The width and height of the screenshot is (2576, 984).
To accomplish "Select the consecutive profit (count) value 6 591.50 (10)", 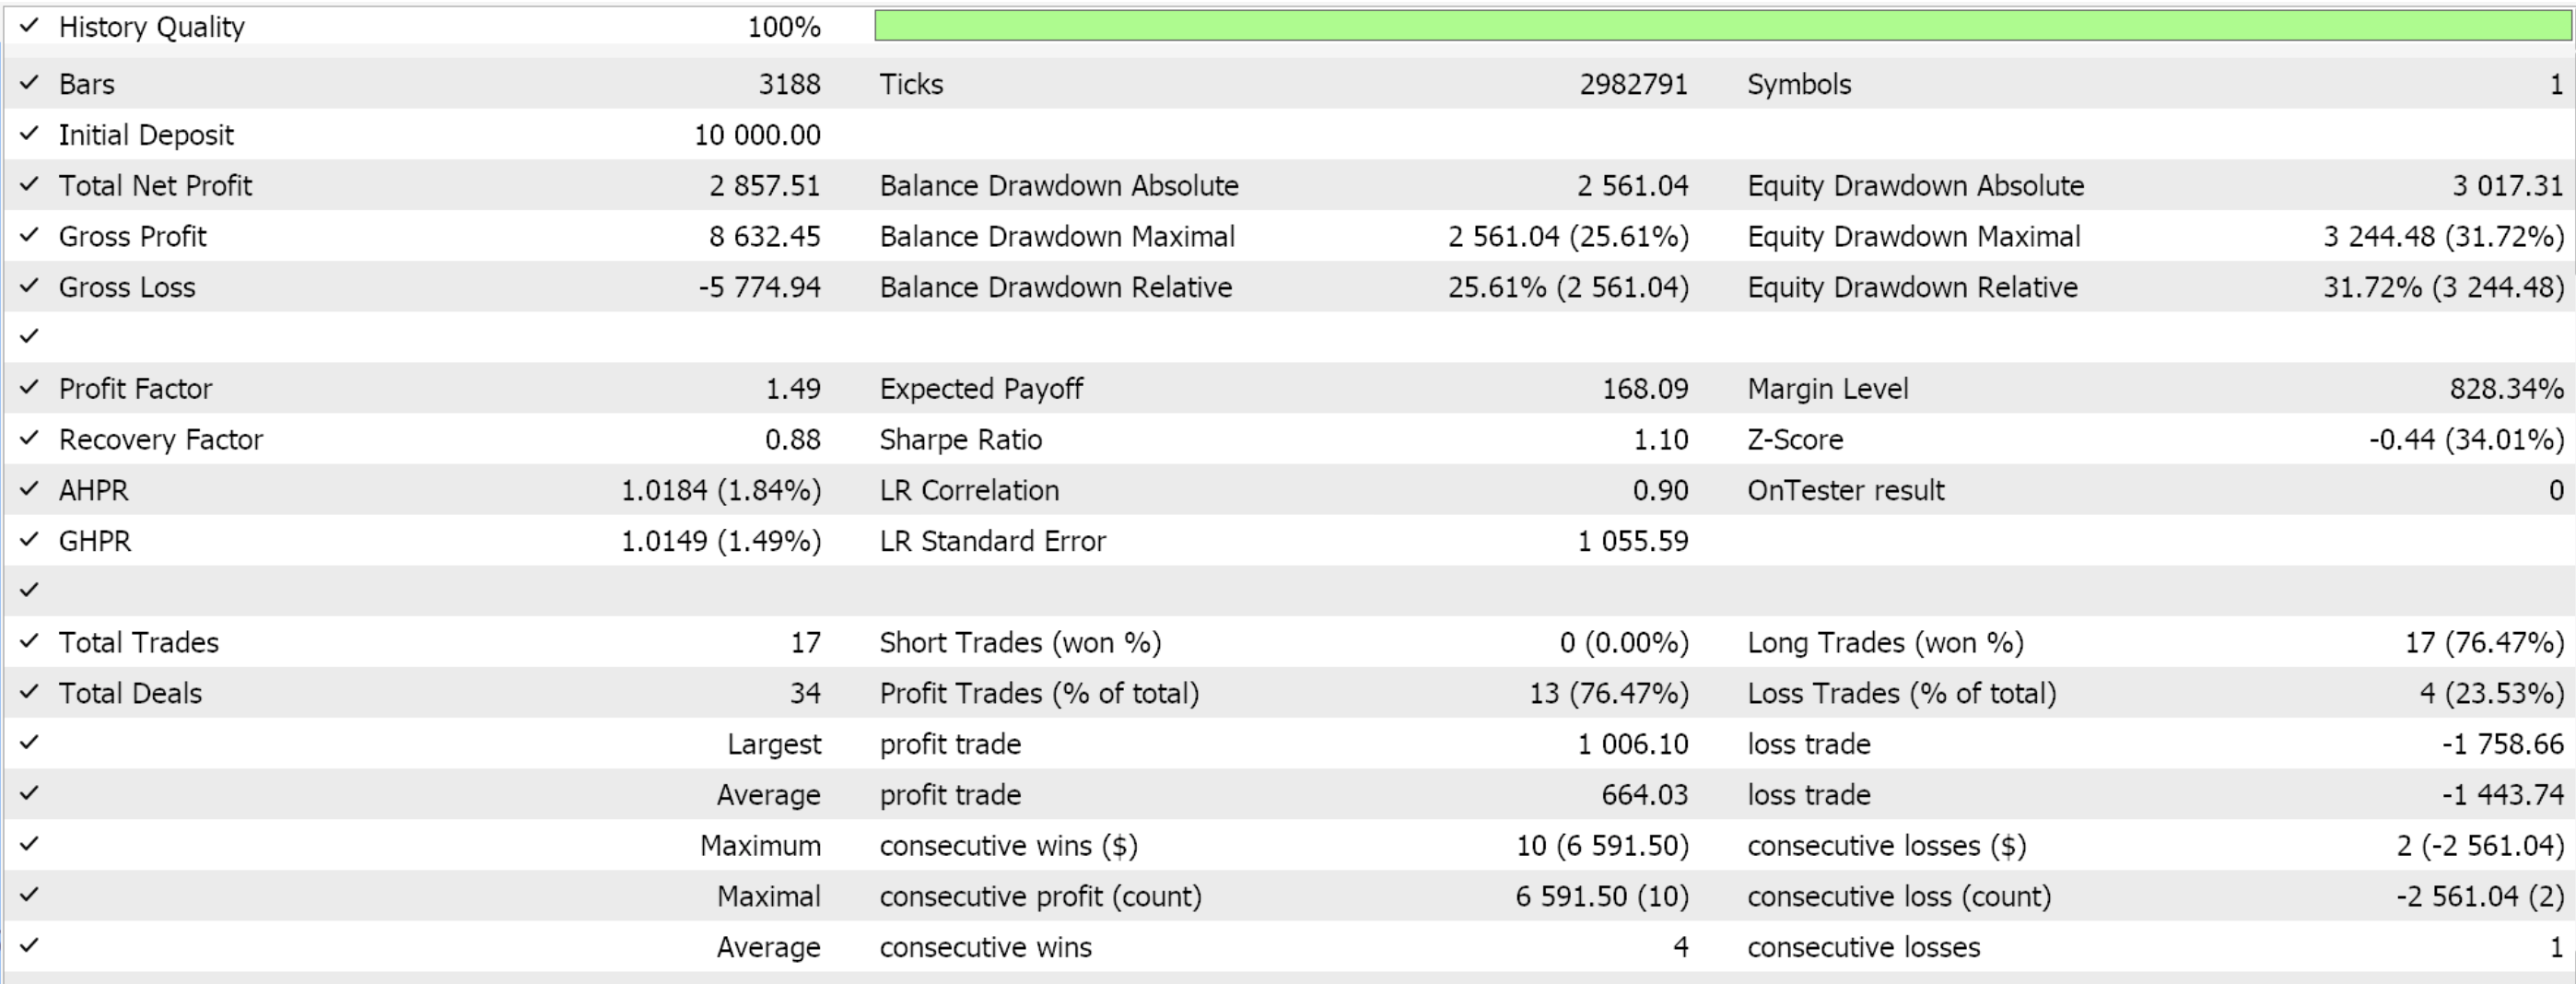I will pos(1603,898).
